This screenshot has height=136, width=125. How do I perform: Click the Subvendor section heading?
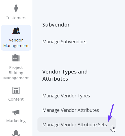56,25
